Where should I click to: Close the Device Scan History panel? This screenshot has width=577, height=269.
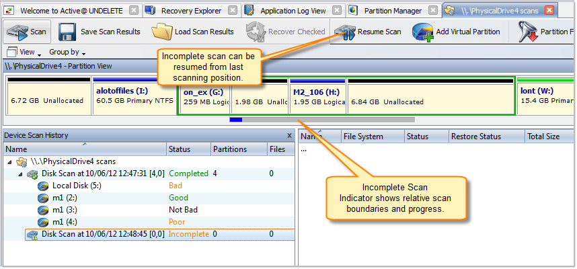(289, 135)
